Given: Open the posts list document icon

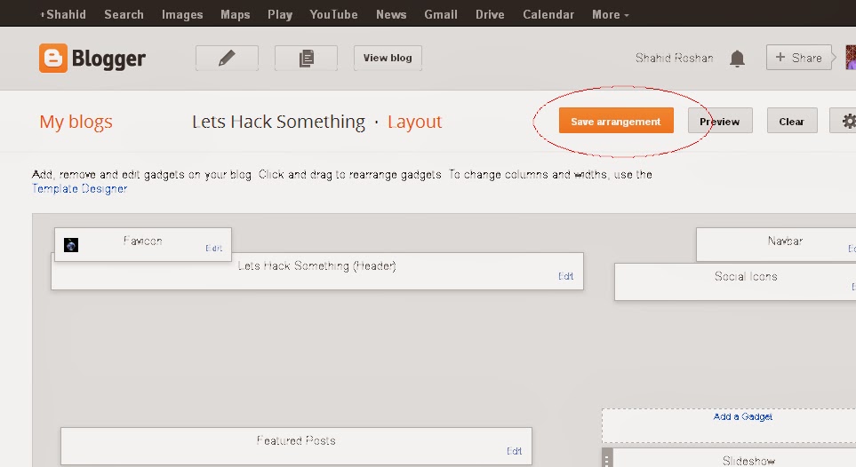Looking at the screenshot, I should [307, 58].
